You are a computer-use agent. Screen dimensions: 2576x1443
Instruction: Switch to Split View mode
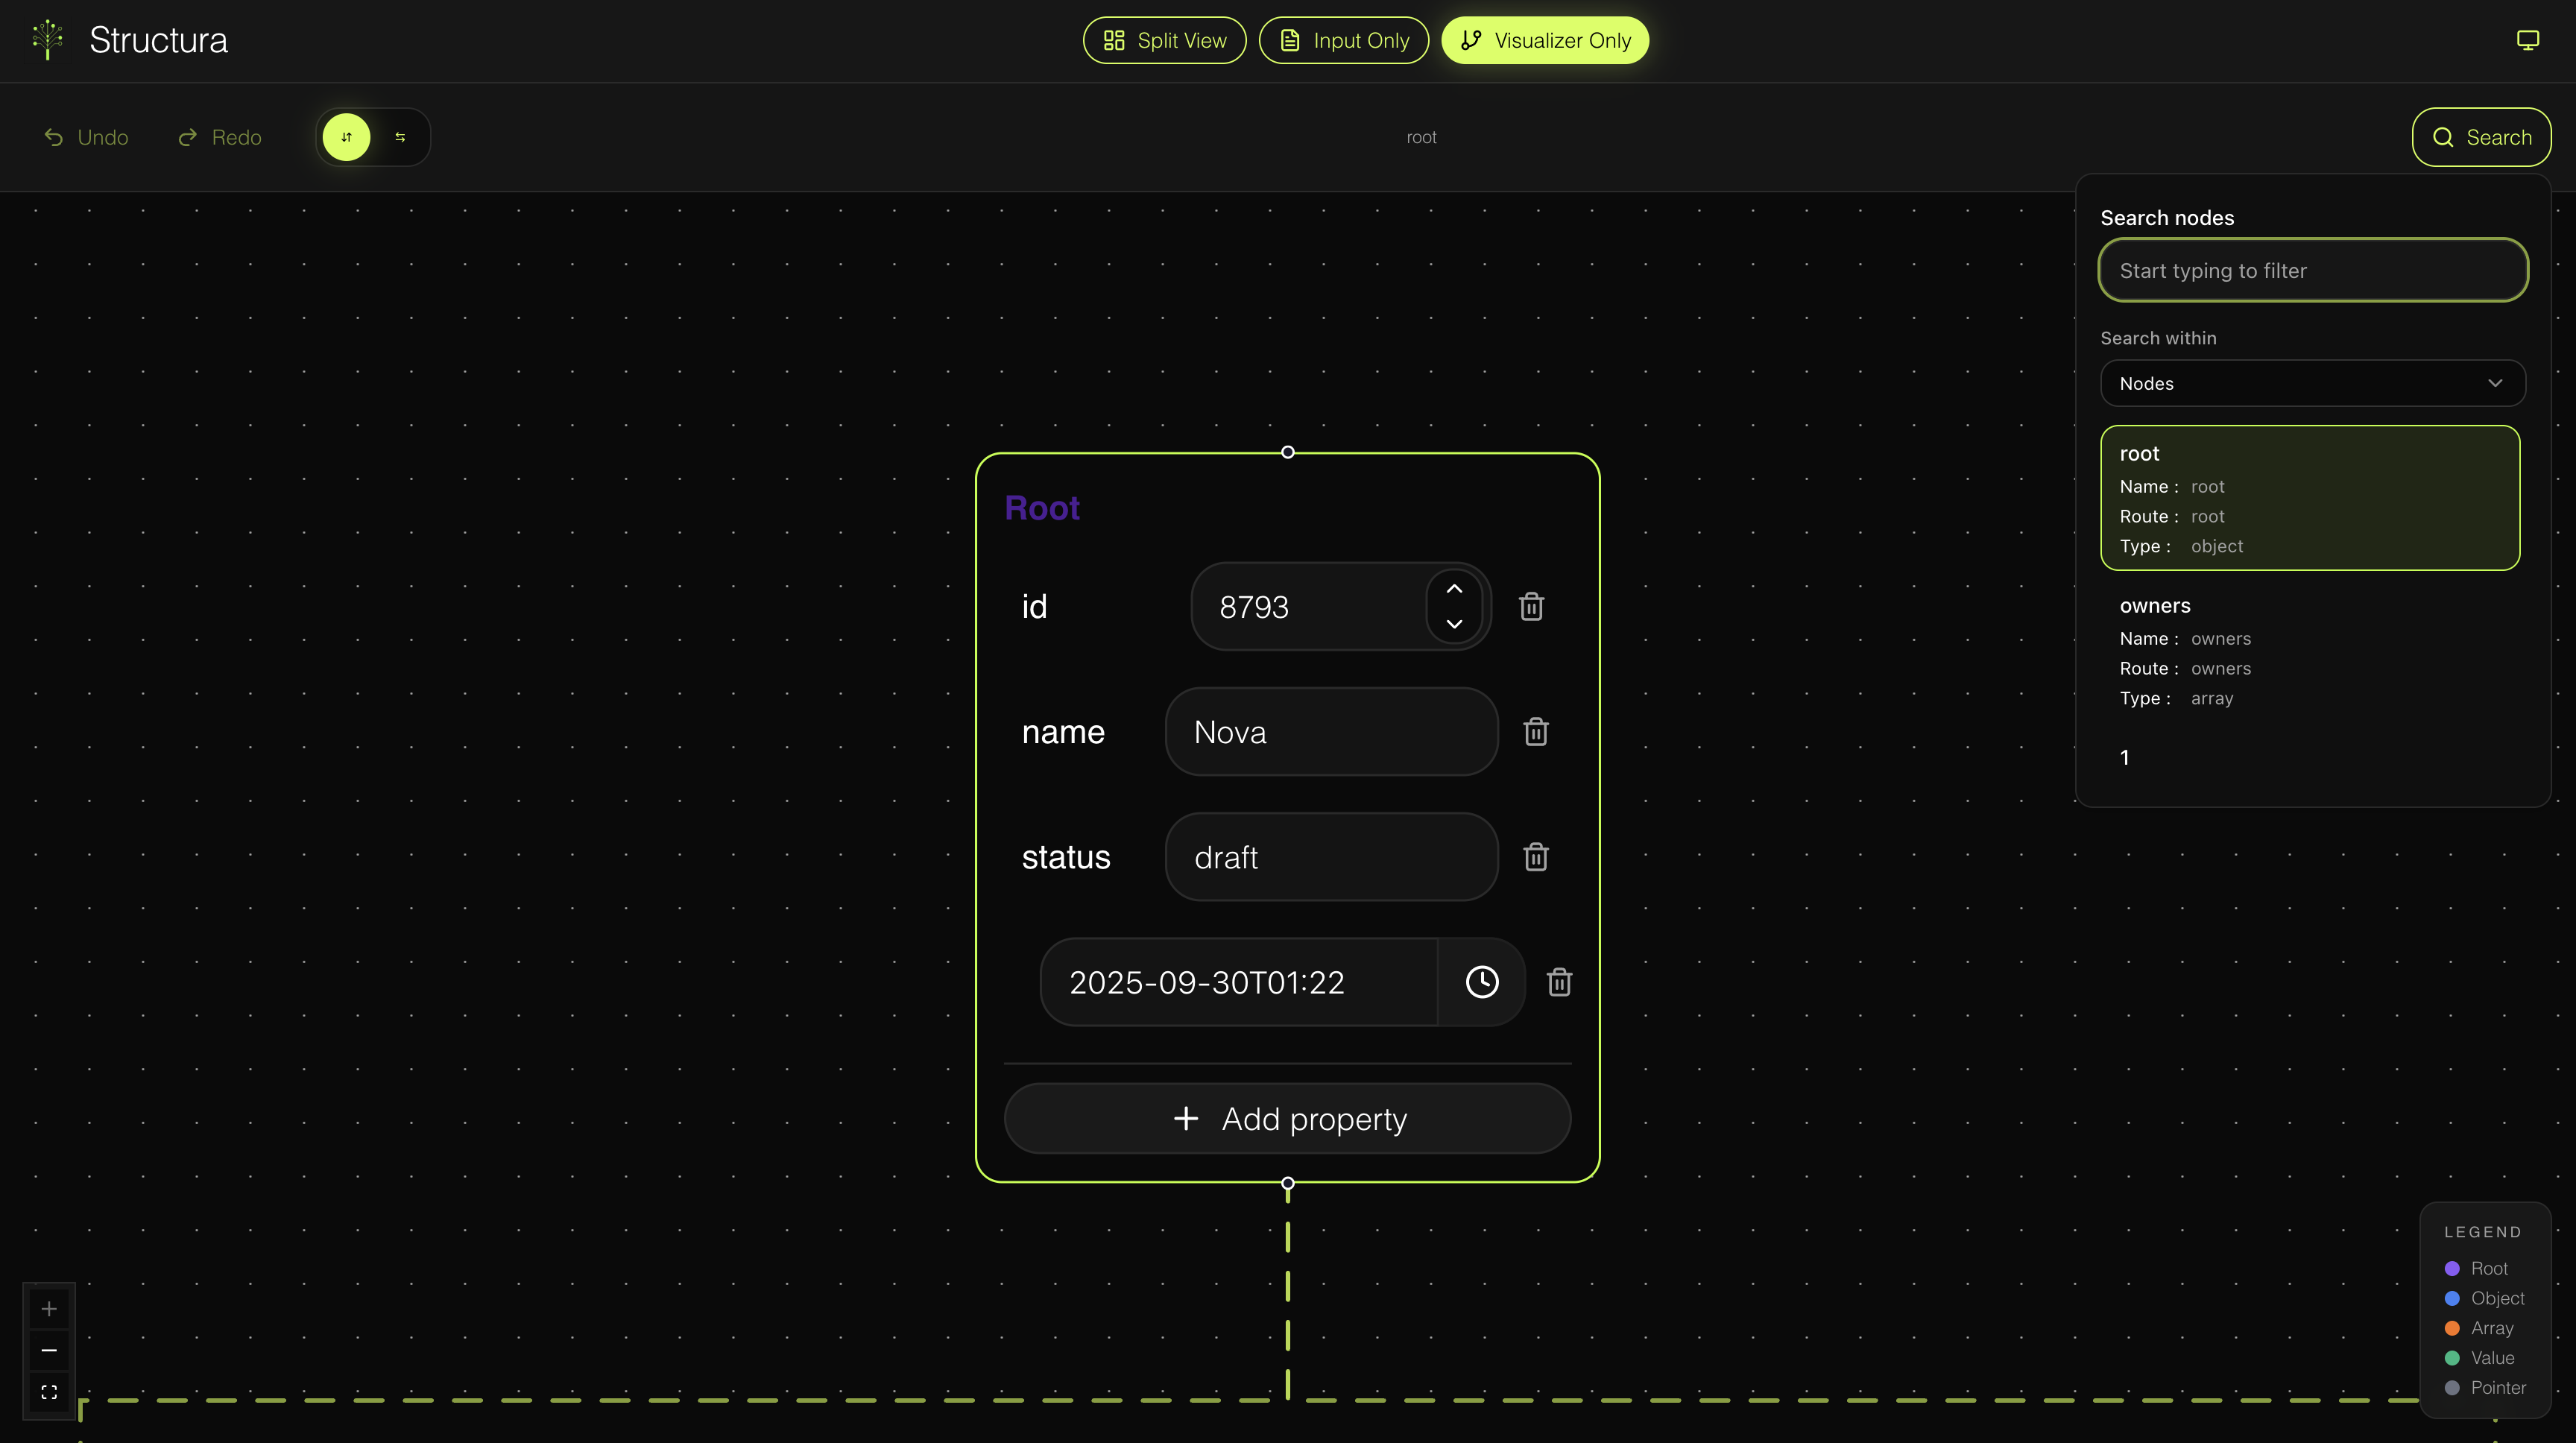(1164, 41)
